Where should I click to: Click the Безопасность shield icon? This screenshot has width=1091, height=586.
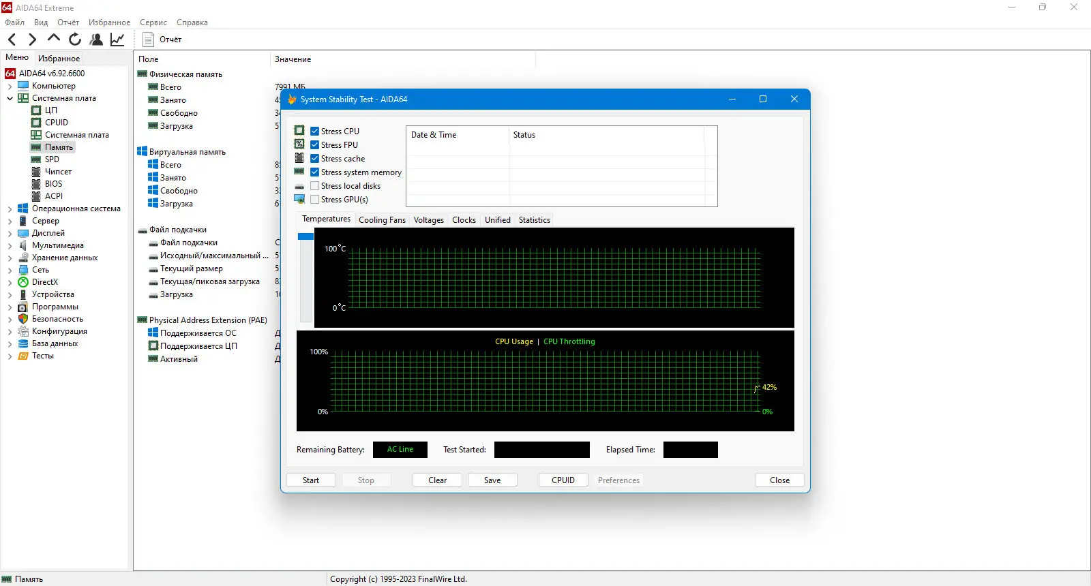(x=23, y=319)
